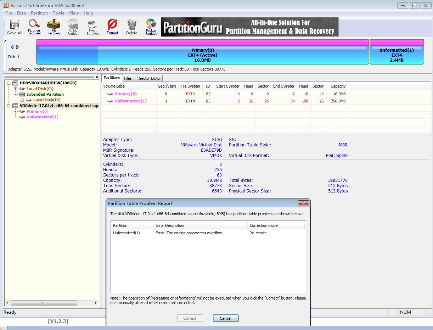Create a New Partition from toolbar
433x330 pixels.
pos(92,27)
